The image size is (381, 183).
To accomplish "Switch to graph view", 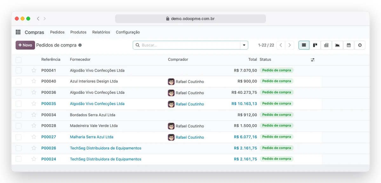I will pos(337,45).
